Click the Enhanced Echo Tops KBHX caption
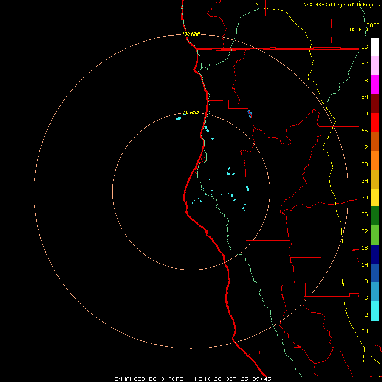This screenshot has height=382, width=382. click(x=193, y=379)
